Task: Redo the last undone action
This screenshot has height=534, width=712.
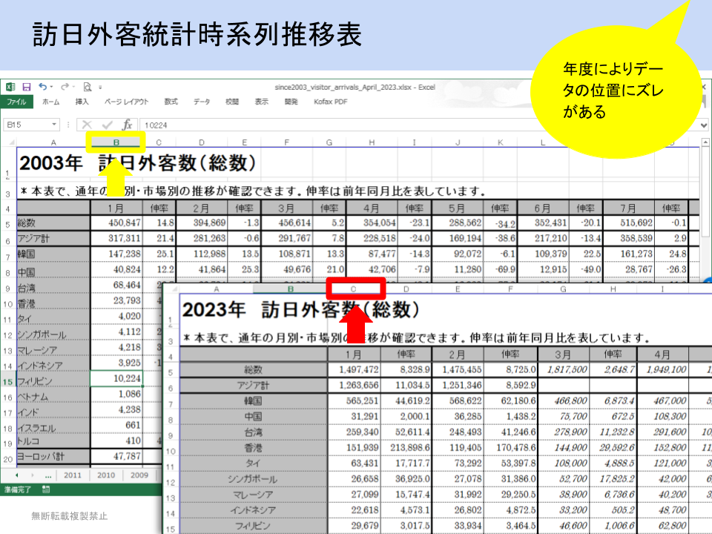Action: (x=65, y=86)
